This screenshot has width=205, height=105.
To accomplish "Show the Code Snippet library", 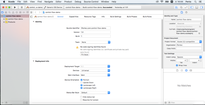I will click(x=182, y=70).
